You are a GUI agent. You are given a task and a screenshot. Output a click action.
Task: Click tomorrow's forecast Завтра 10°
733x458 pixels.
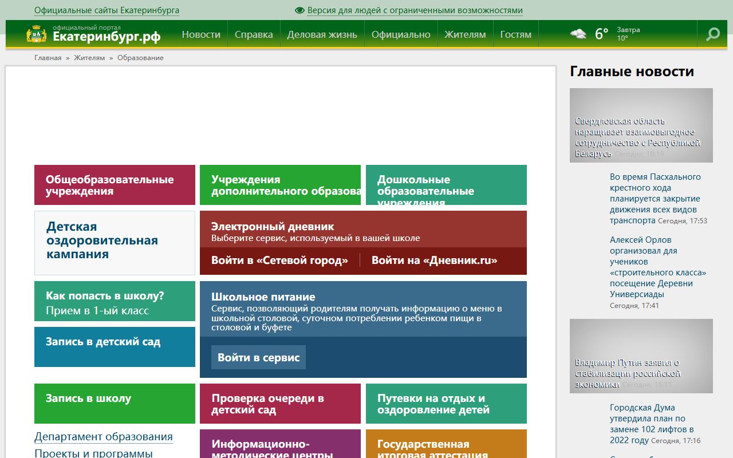point(628,34)
